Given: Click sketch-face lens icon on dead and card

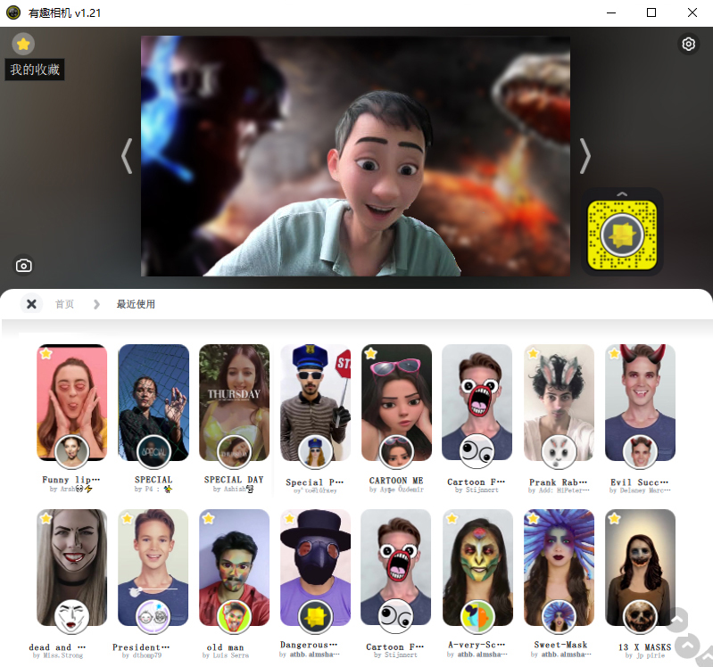Looking at the screenshot, I should point(71,616).
